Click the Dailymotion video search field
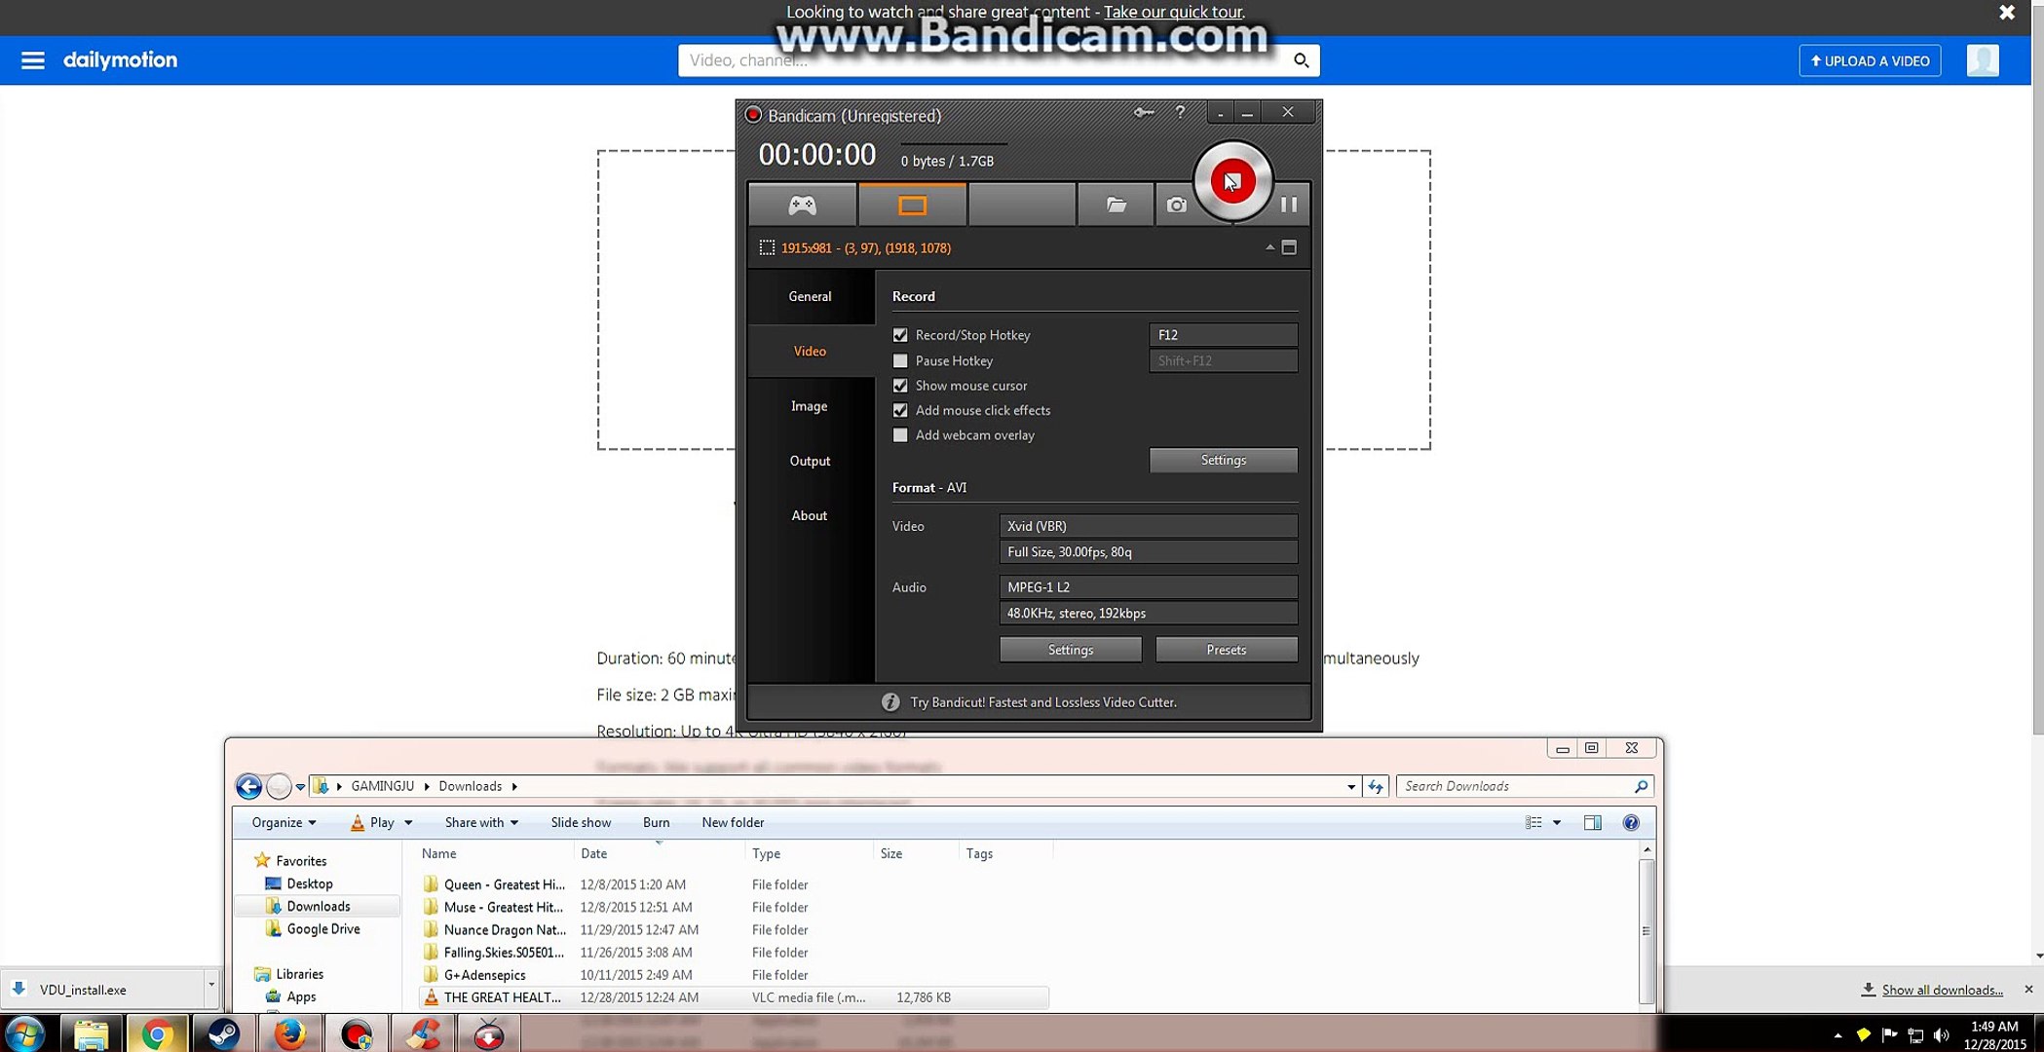This screenshot has width=2044, height=1052. pyautogui.click(x=984, y=60)
